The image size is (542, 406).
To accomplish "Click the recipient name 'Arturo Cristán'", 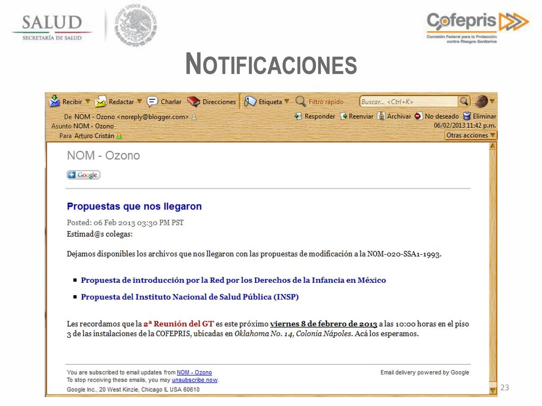I will (94, 136).
